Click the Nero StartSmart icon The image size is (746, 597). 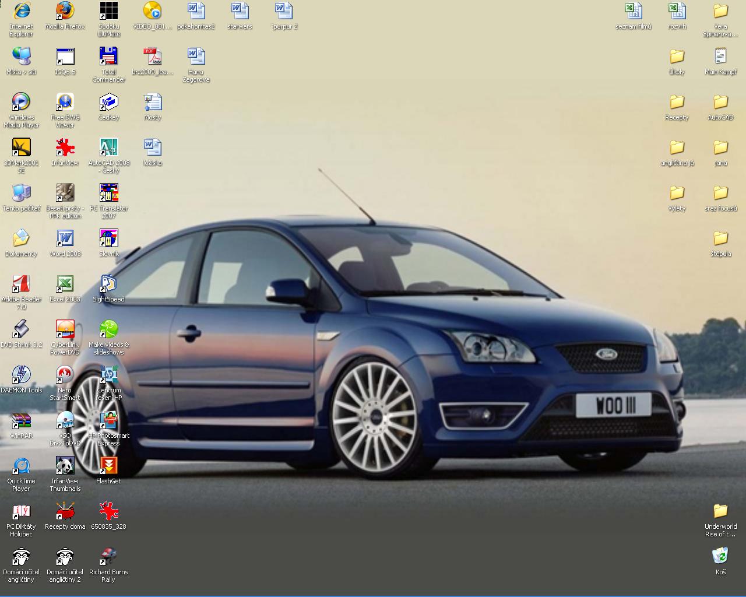click(x=65, y=375)
